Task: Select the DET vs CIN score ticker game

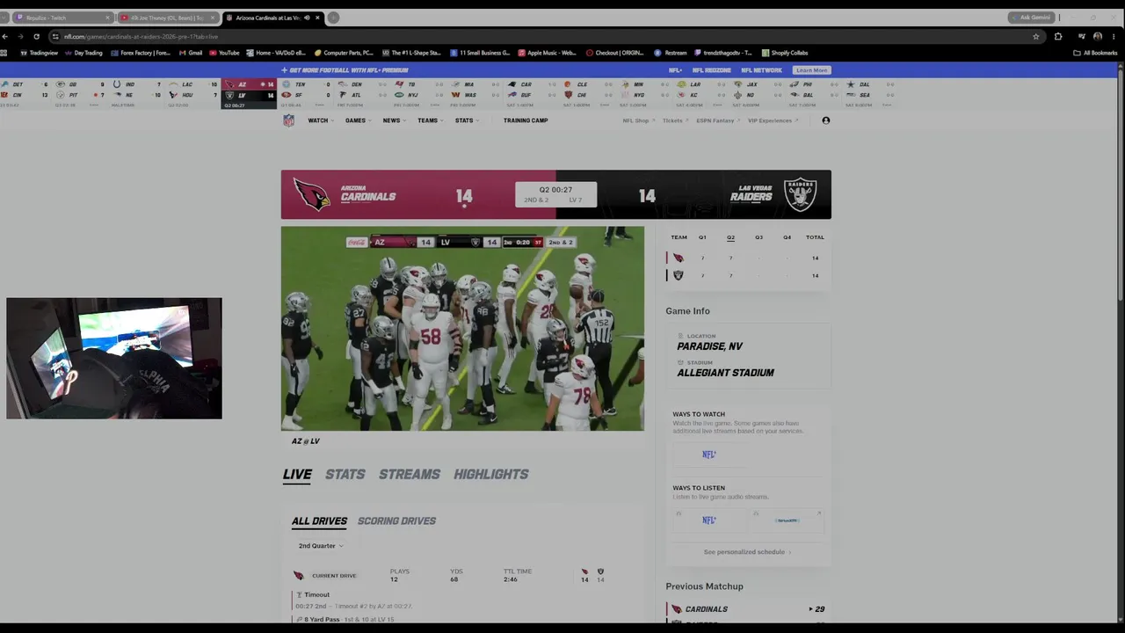Action: click(27, 93)
